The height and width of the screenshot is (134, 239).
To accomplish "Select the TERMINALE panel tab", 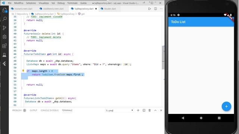I will [x=67, y=111].
